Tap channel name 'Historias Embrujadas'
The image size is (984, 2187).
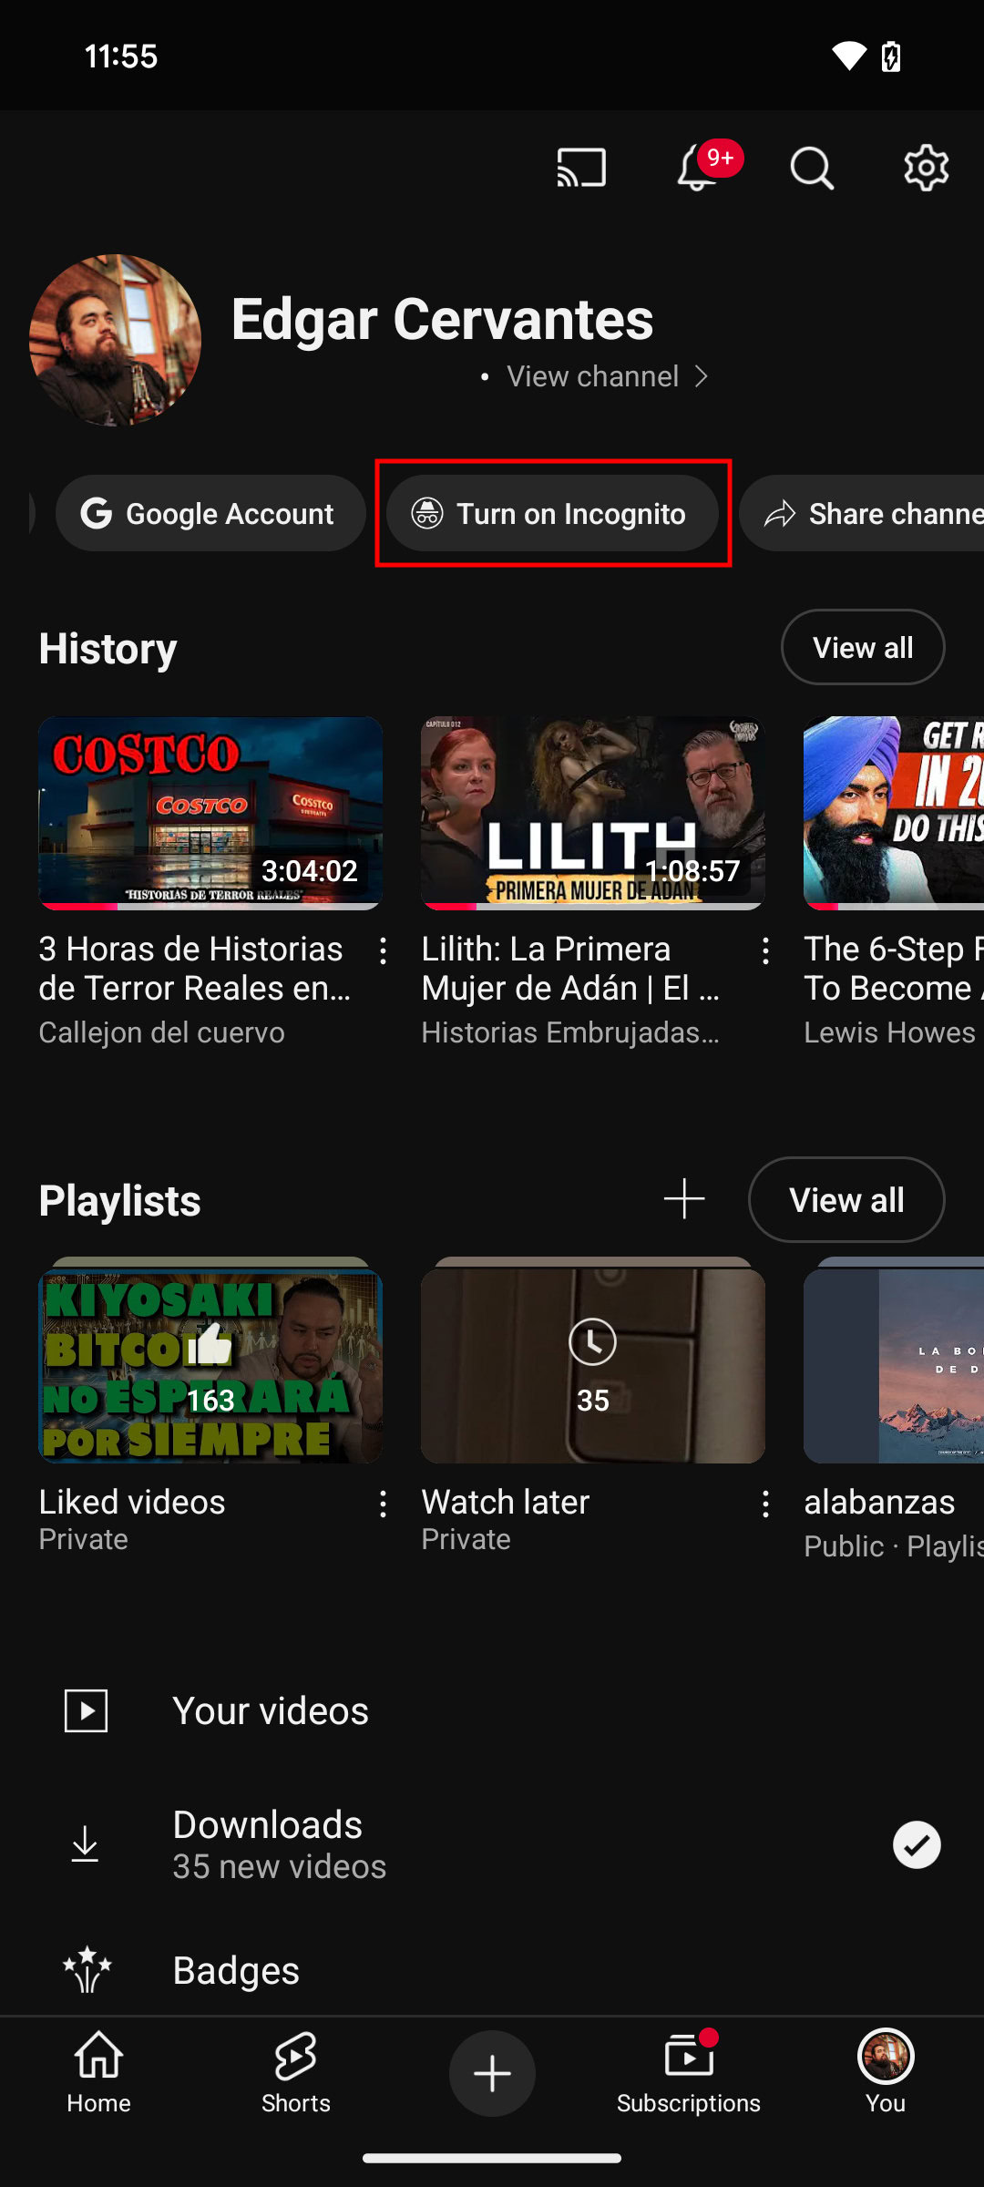click(x=571, y=1032)
